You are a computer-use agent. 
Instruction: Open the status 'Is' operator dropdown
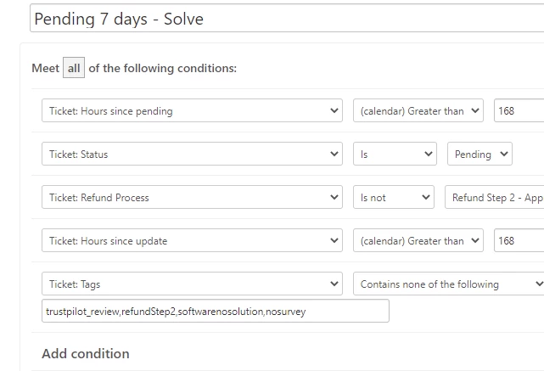[395, 155]
